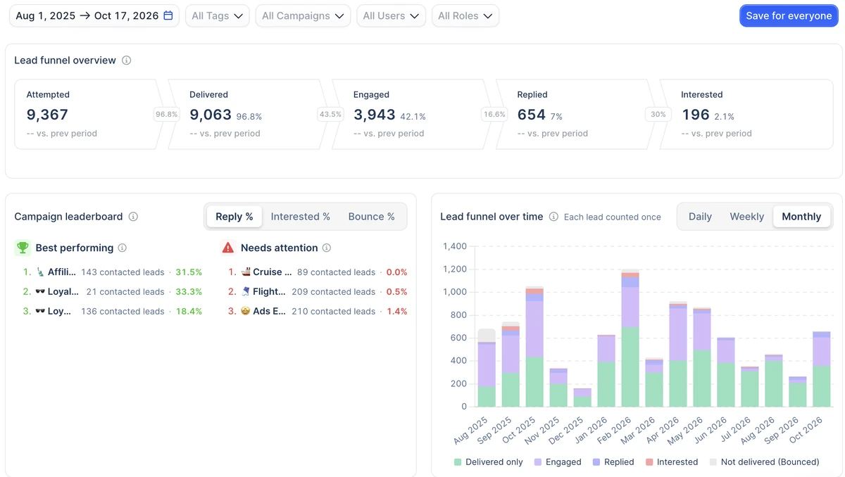Image resolution: width=845 pixels, height=477 pixels.
Task: Click the Cruise campaign ship emoji
Action: coord(246,272)
